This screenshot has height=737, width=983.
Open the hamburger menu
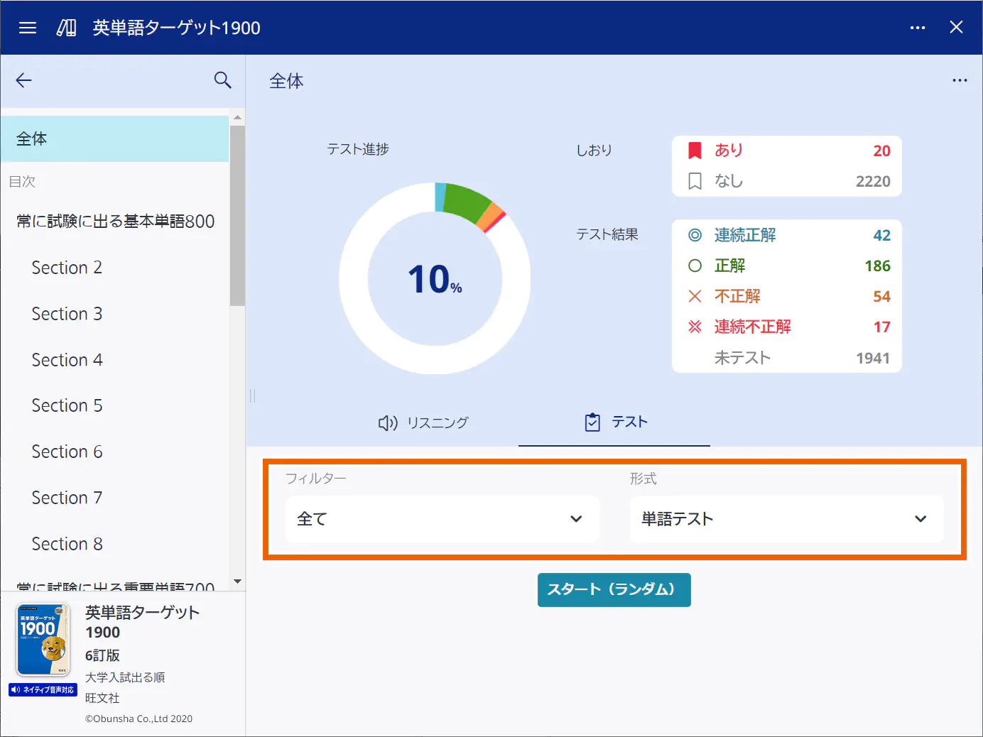point(28,28)
